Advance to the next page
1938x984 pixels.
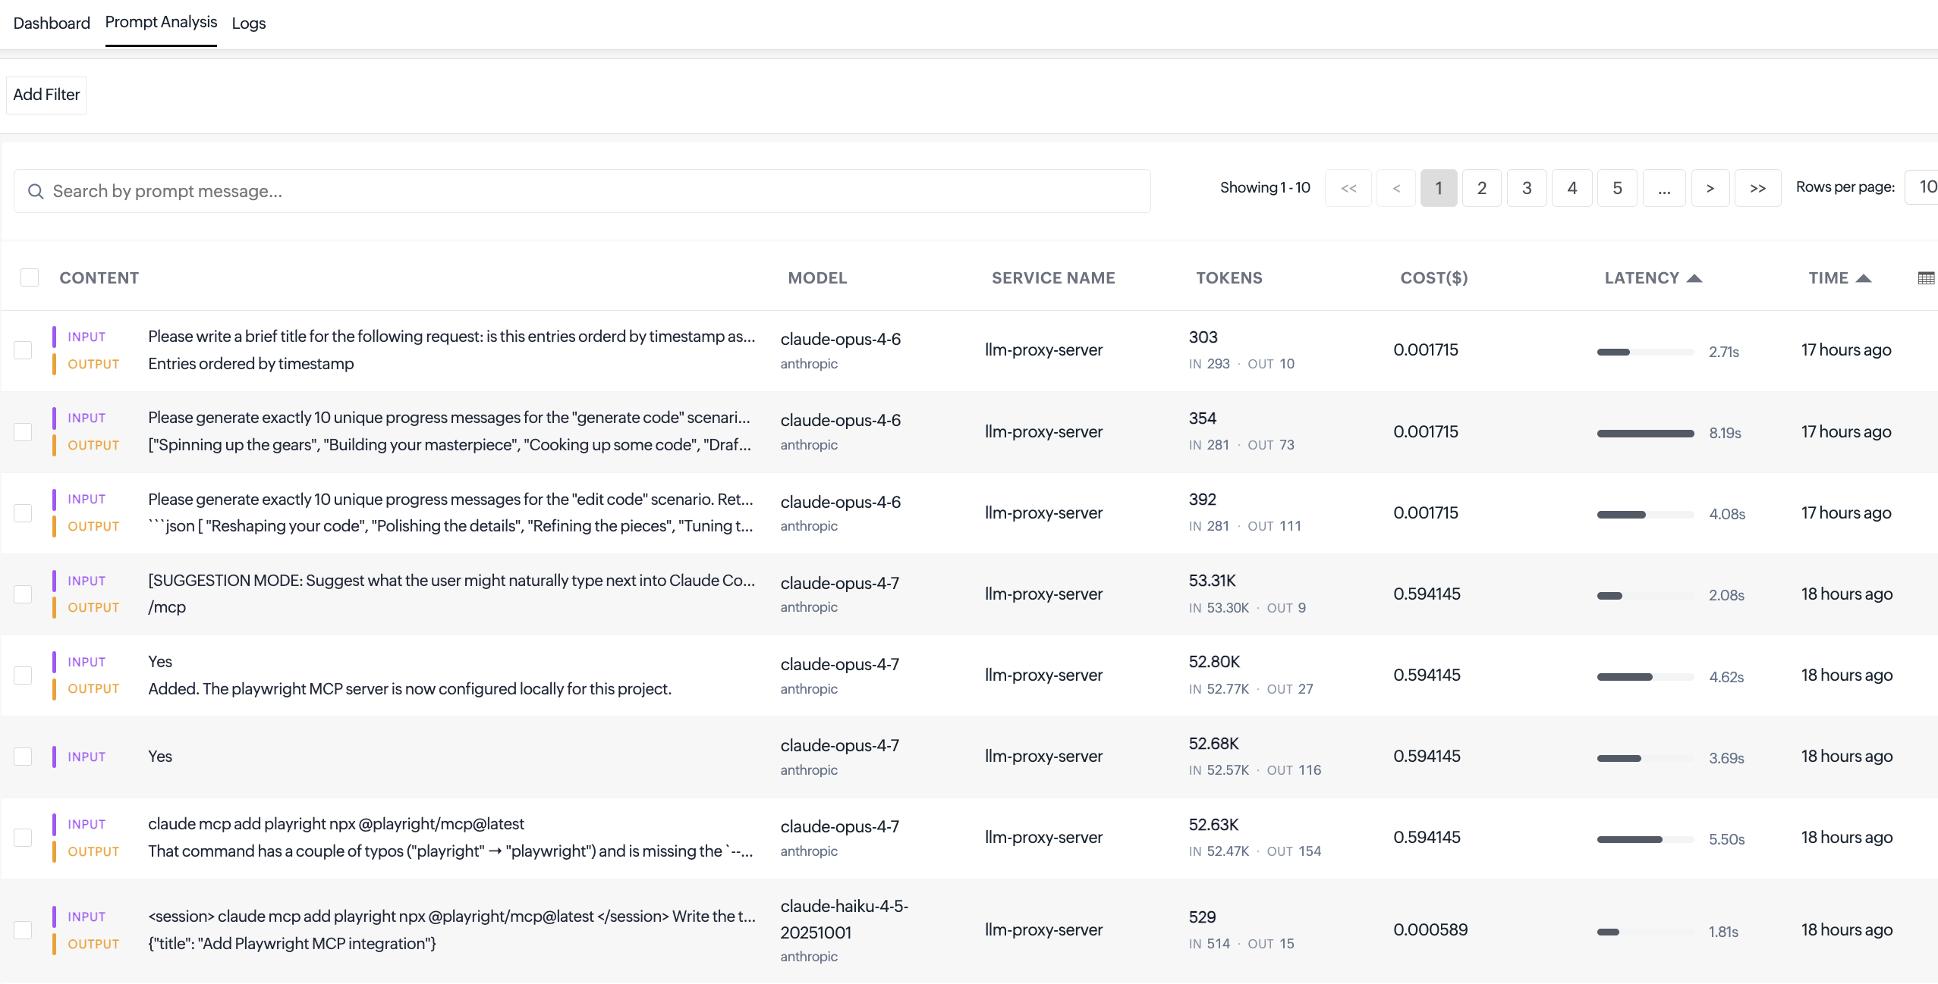(1710, 188)
